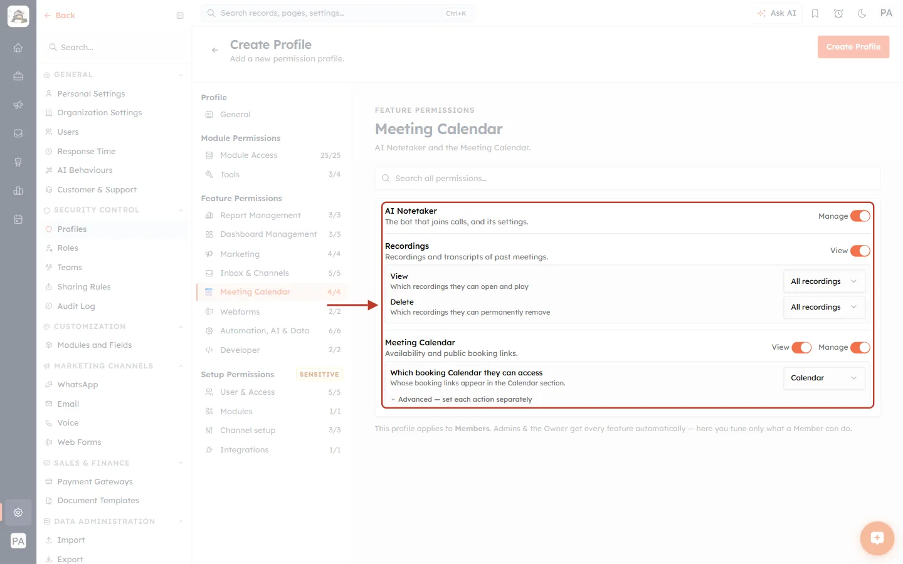
Task: Switch to dark mode moon icon
Action: (862, 13)
